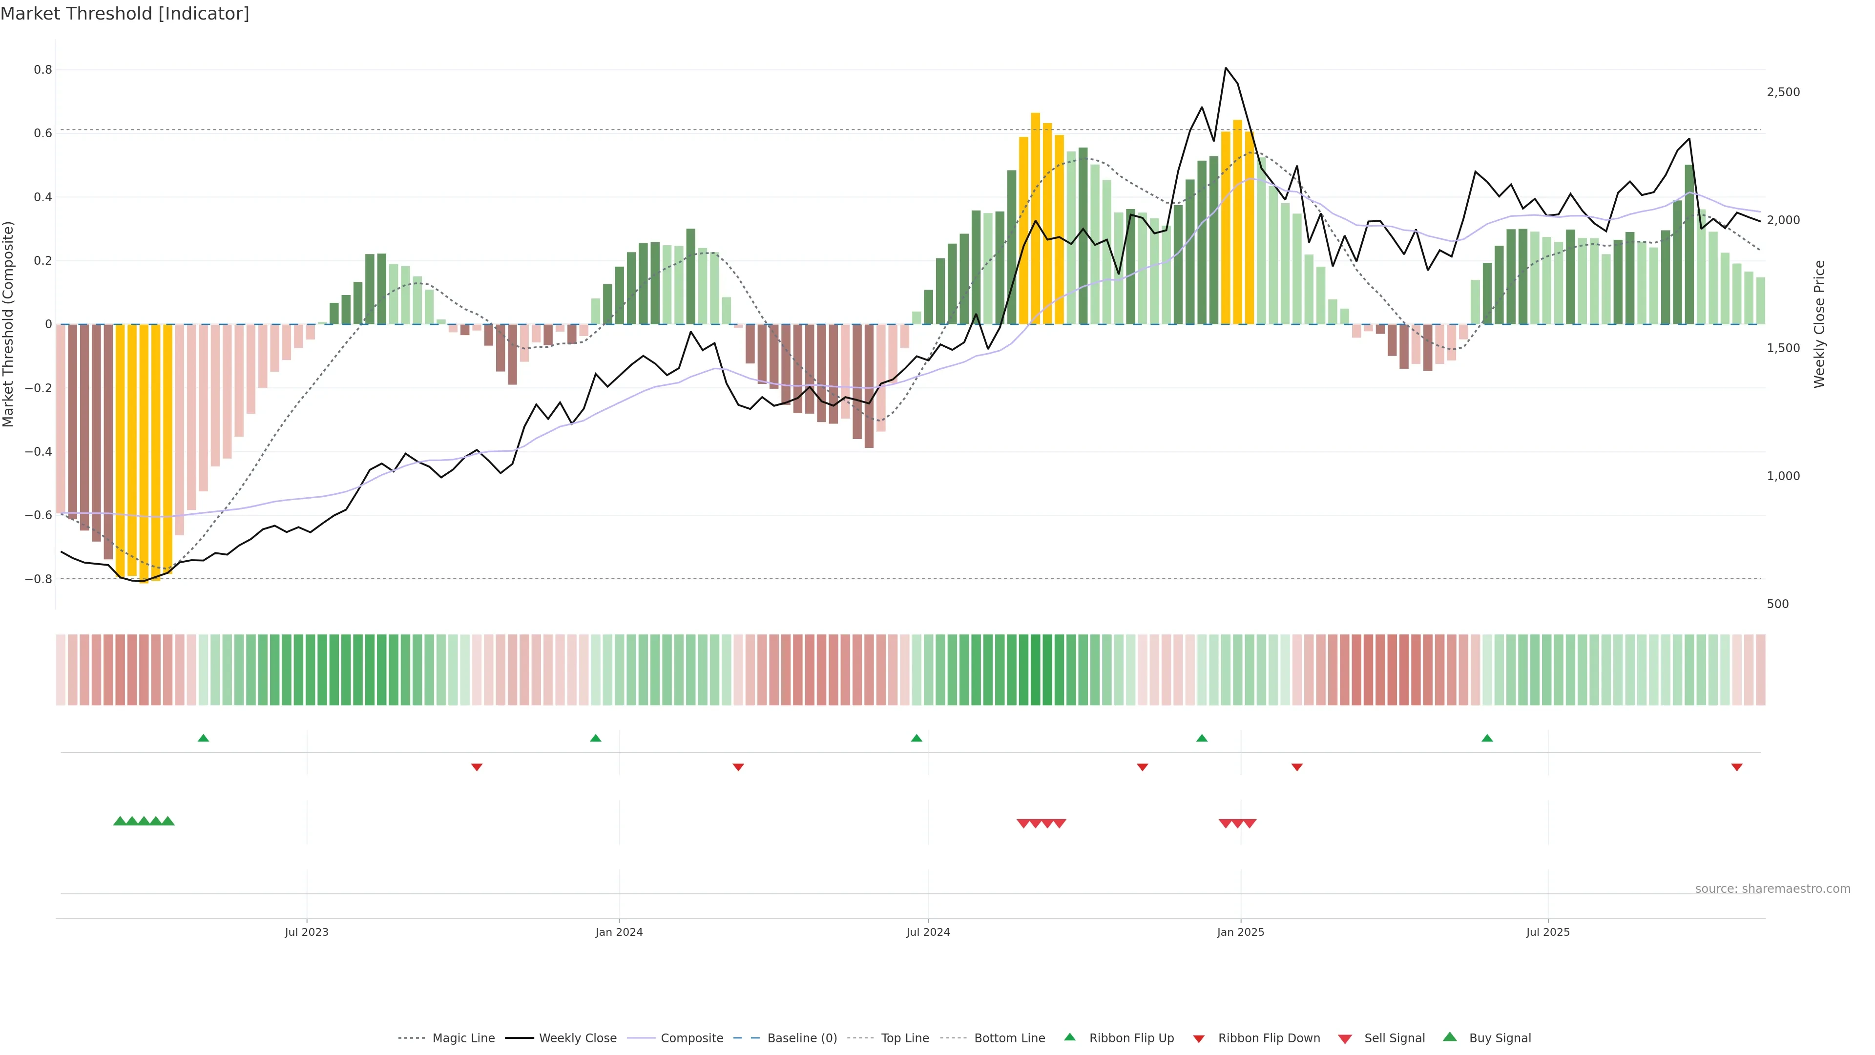Toggle Sell Signal legend entry
The image size is (1875, 1055).
tap(1394, 1038)
